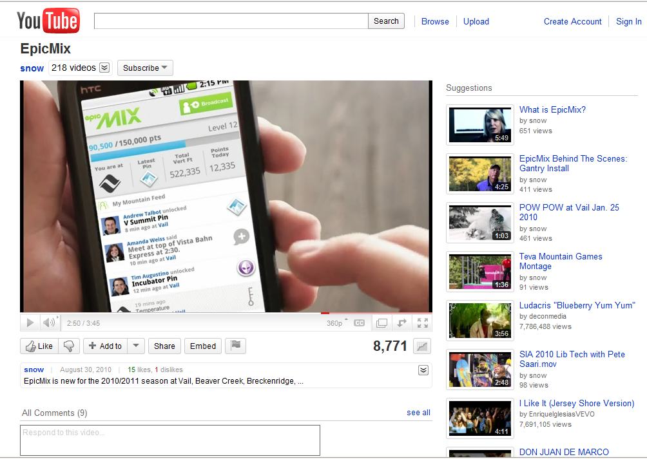
Task: Open I Like It Jersey Shore thumbnail
Action: pos(480,418)
